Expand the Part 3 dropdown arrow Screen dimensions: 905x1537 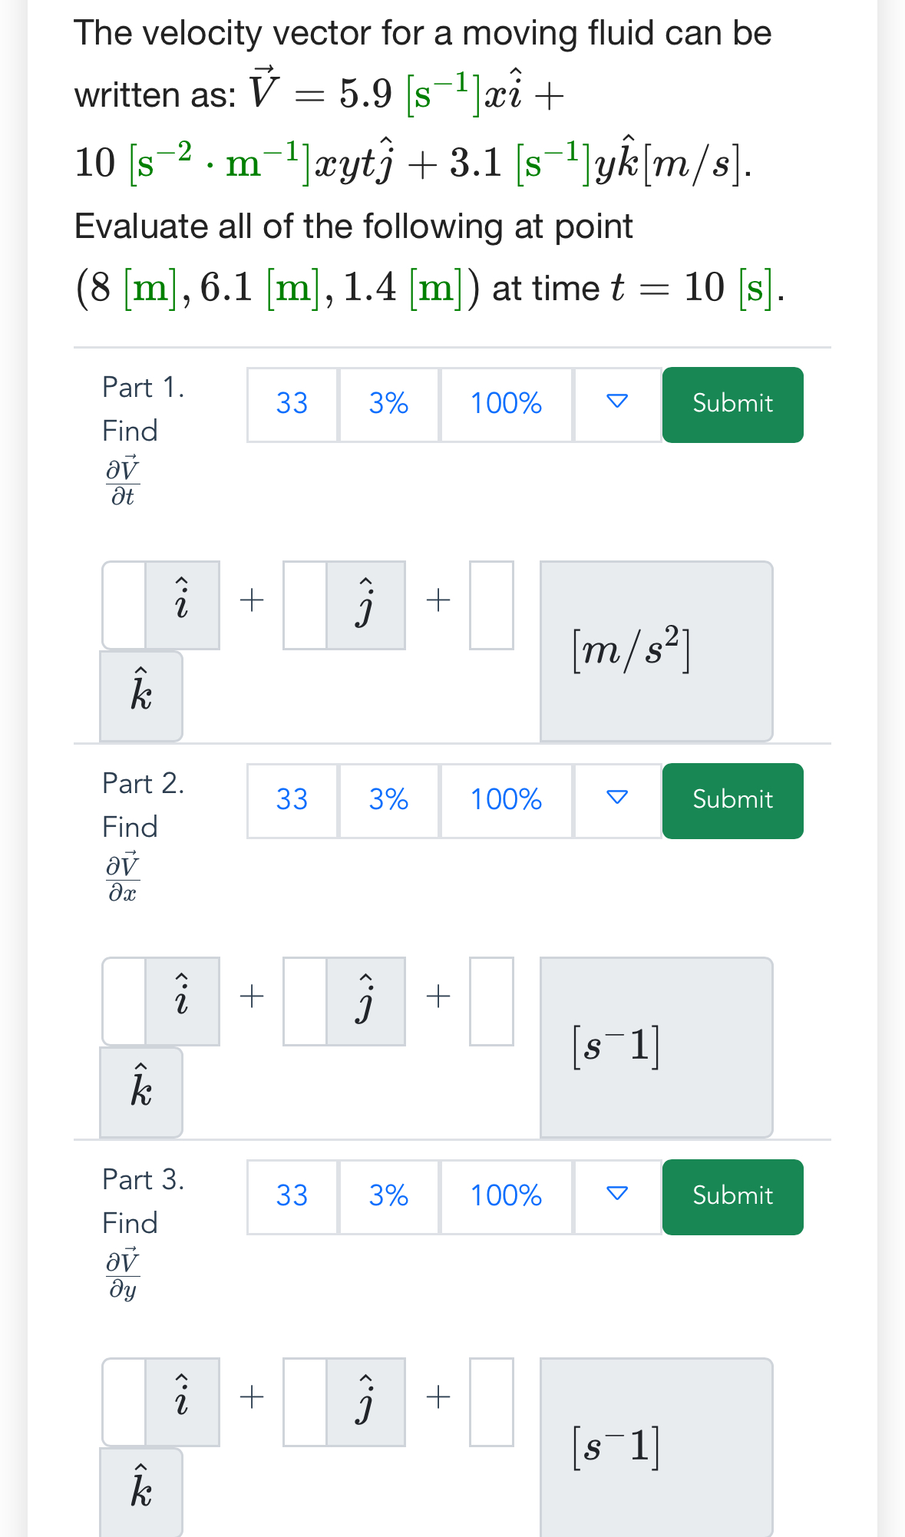(x=617, y=1197)
